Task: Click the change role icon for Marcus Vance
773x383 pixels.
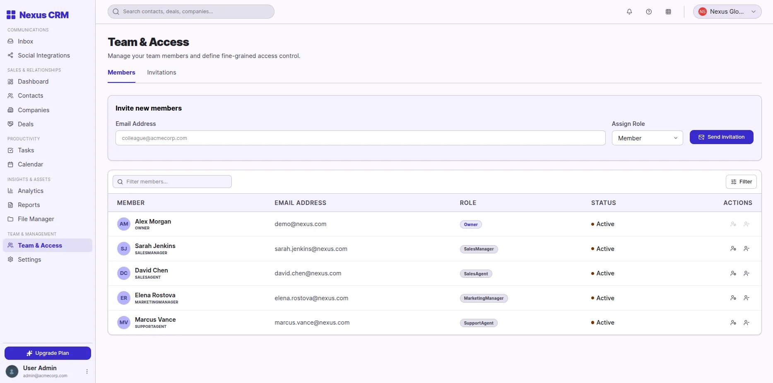Action: (x=733, y=323)
